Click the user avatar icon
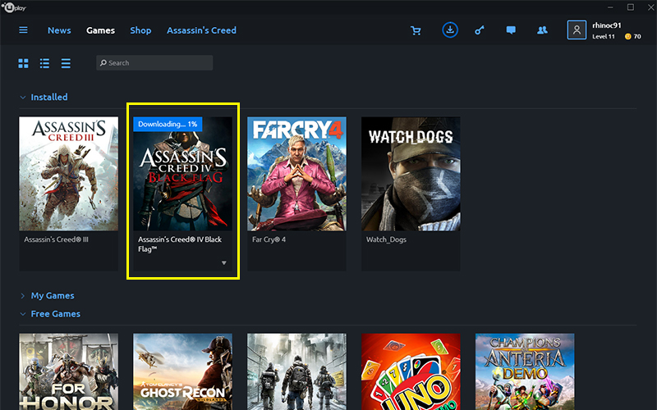The width and height of the screenshot is (657, 410). (x=577, y=30)
